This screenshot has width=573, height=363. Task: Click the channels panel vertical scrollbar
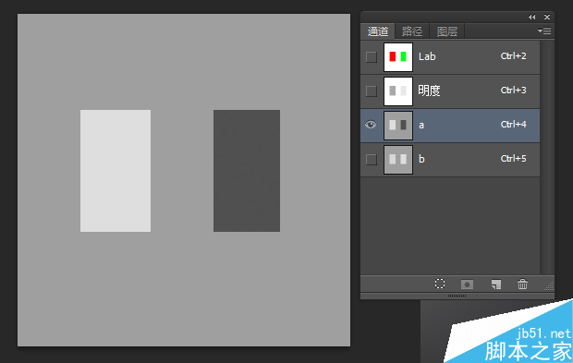pyautogui.click(x=547, y=157)
